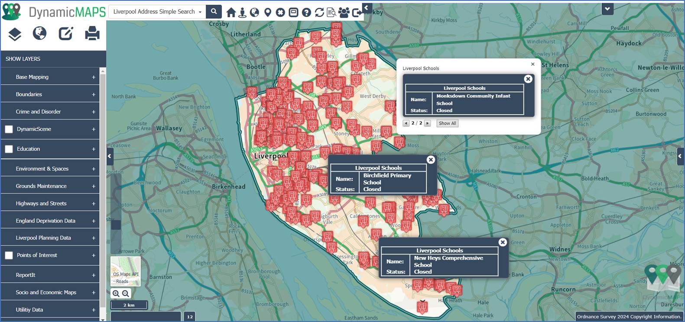Open the help question mark icon
Viewport: 685px width, 322px height.
coord(306,13)
